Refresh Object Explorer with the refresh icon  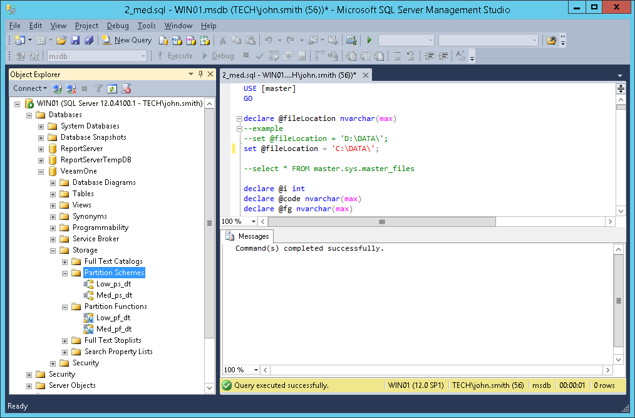click(x=112, y=88)
